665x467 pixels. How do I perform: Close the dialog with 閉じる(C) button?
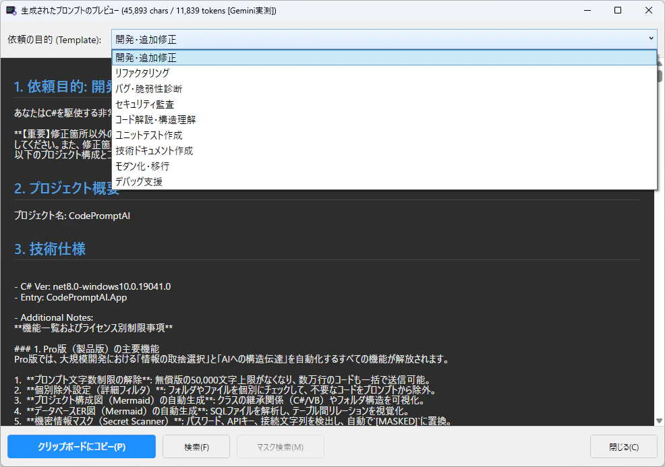pyautogui.click(x=624, y=447)
